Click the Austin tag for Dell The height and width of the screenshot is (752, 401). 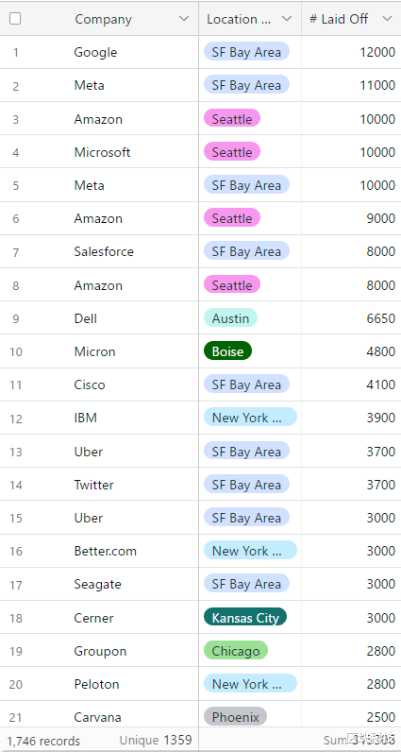click(x=230, y=318)
